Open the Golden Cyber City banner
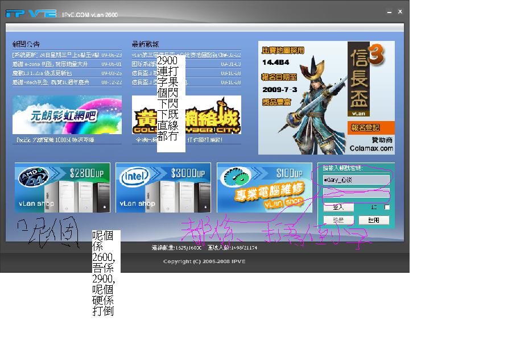This screenshot has height=341, width=512. (187, 115)
